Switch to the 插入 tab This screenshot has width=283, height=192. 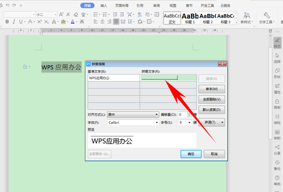[104, 6]
